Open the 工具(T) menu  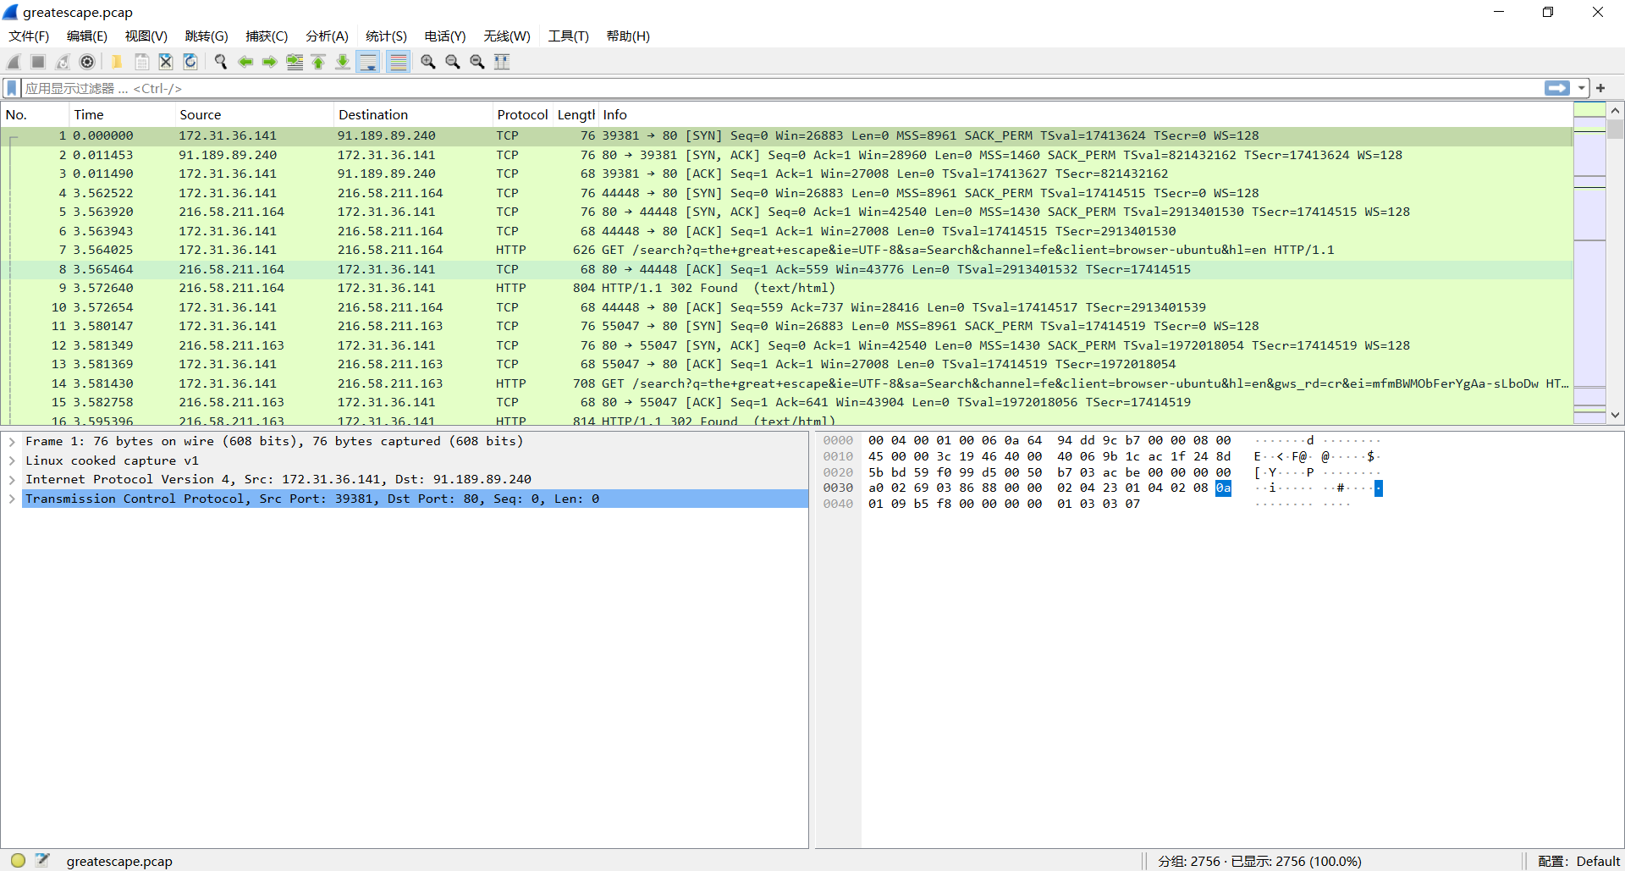coord(568,36)
